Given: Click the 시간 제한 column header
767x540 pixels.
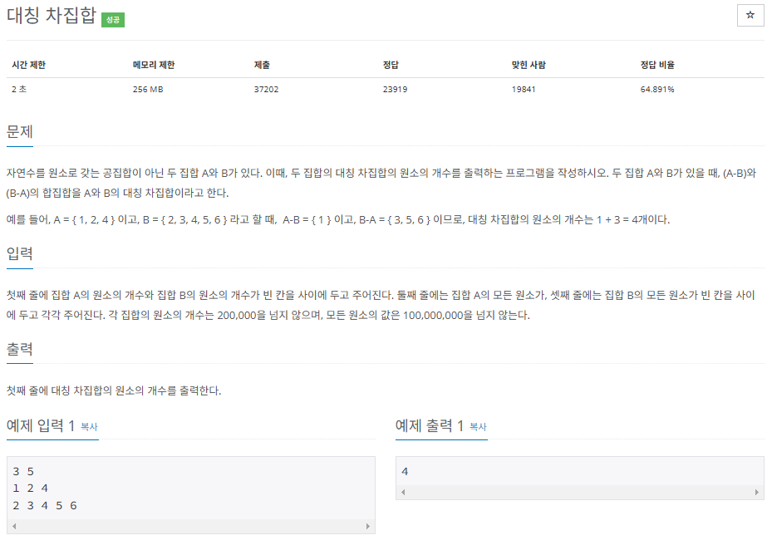Looking at the screenshot, I should tap(29, 65).
